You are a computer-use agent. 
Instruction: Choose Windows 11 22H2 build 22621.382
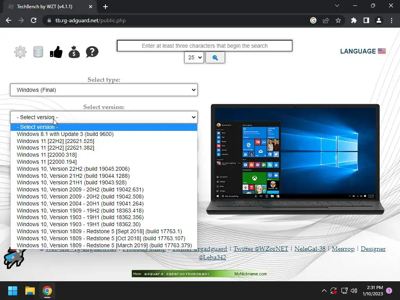104,148
